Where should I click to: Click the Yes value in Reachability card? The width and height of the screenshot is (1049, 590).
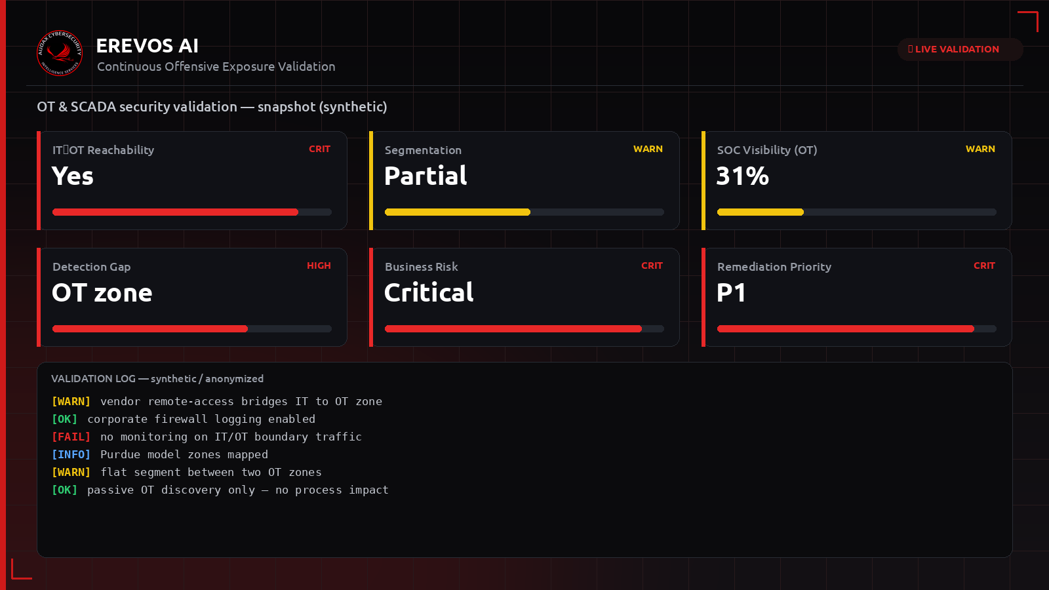pos(73,176)
